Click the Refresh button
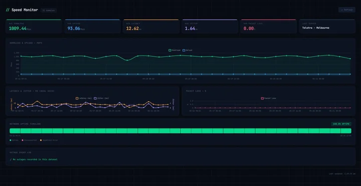361x186 pixels. 347,10
